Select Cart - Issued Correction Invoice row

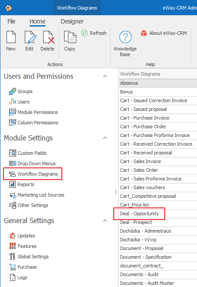tap(158, 100)
